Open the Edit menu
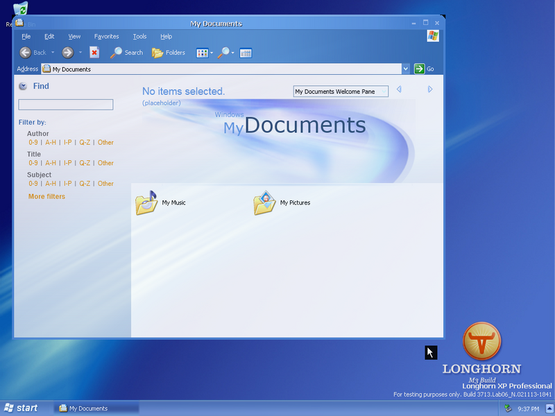 tap(49, 37)
